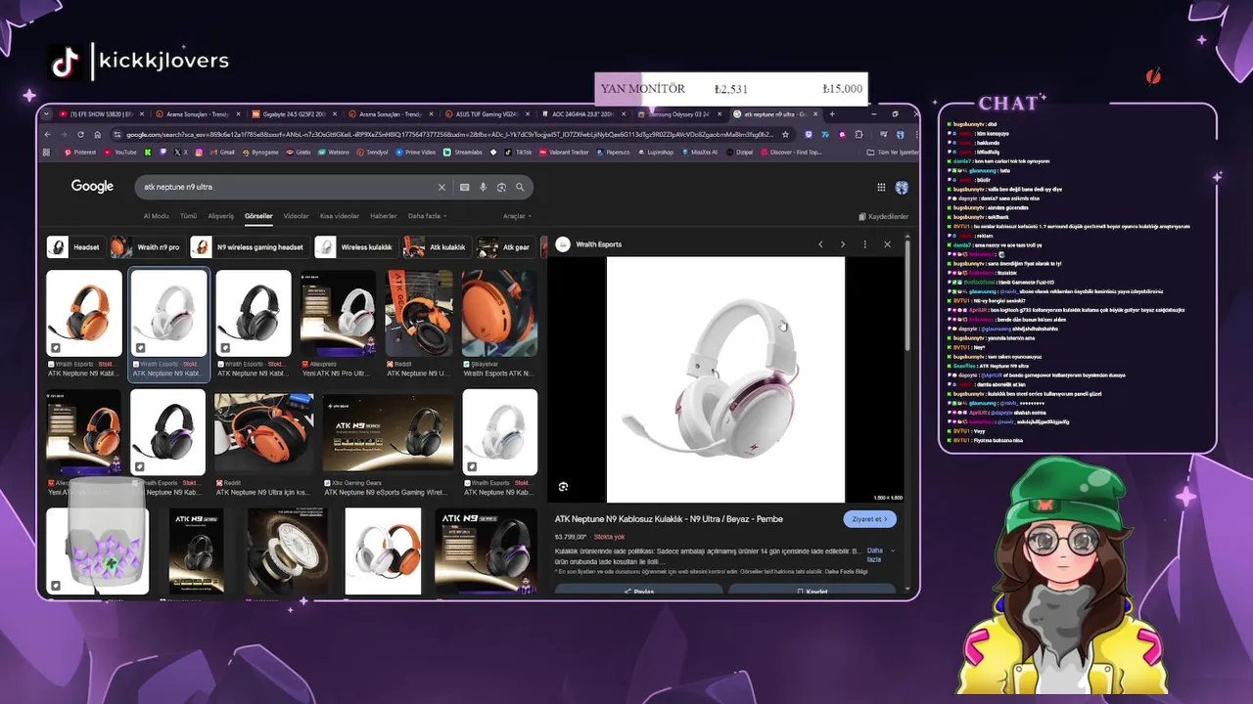This screenshot has height=704, width=1253.
Task: Reload the current page
Action: [80, 134]
